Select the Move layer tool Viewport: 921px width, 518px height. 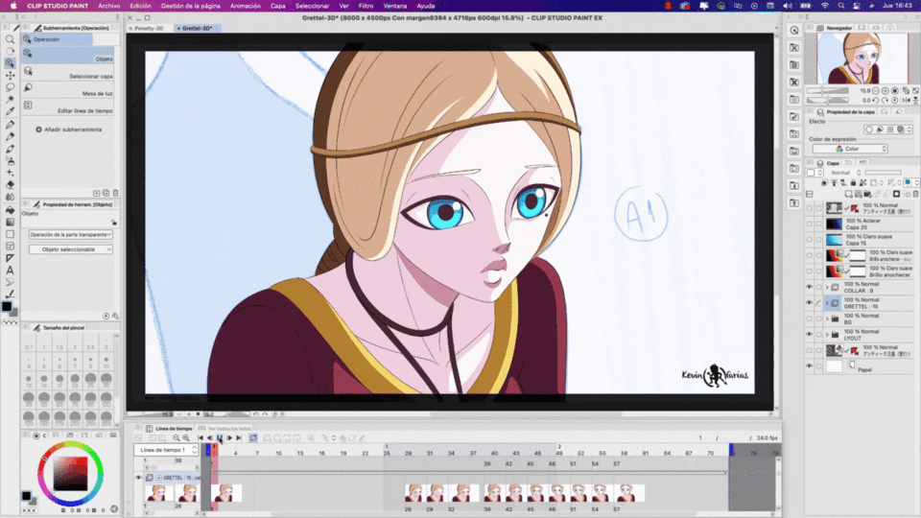tap(10, 75)
